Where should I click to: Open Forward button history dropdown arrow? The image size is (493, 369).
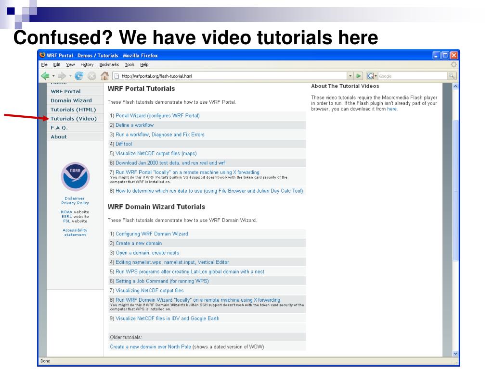pyautogui.click(x=70, y=76)
